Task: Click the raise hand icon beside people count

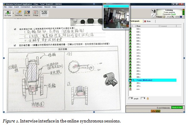Action: click(x=148, y=98)
